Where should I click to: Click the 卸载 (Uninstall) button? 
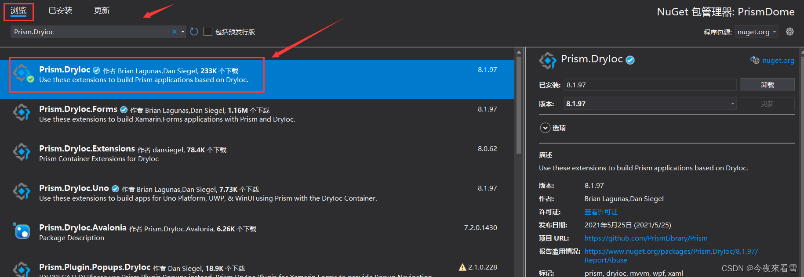[x=767, y=85]
